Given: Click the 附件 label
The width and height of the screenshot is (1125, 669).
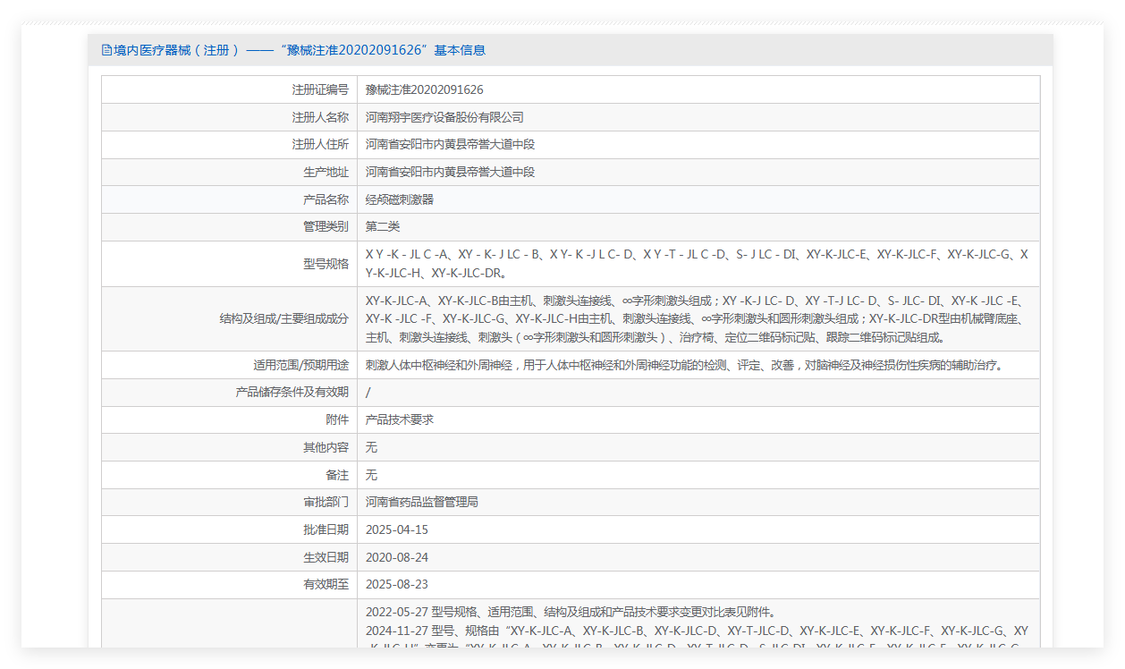Looking at the screenshot, I should pos(337,419).
